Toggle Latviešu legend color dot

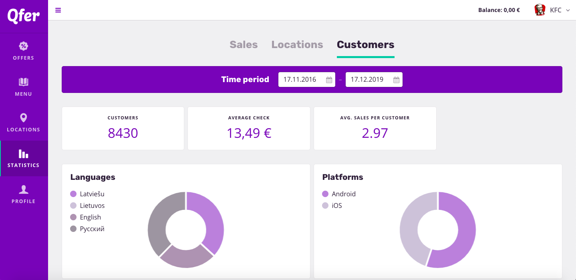73,194
